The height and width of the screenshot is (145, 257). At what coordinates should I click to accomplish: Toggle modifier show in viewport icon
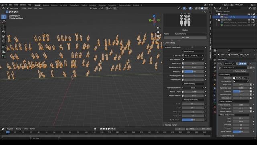243,64
